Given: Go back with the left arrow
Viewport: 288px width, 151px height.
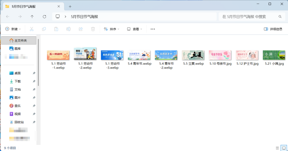Looking at the screenshot, I should tap(8, 17).
